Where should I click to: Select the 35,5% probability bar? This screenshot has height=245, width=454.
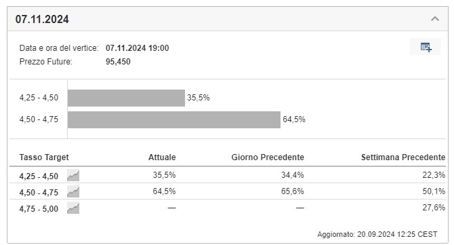coord(126,98)
